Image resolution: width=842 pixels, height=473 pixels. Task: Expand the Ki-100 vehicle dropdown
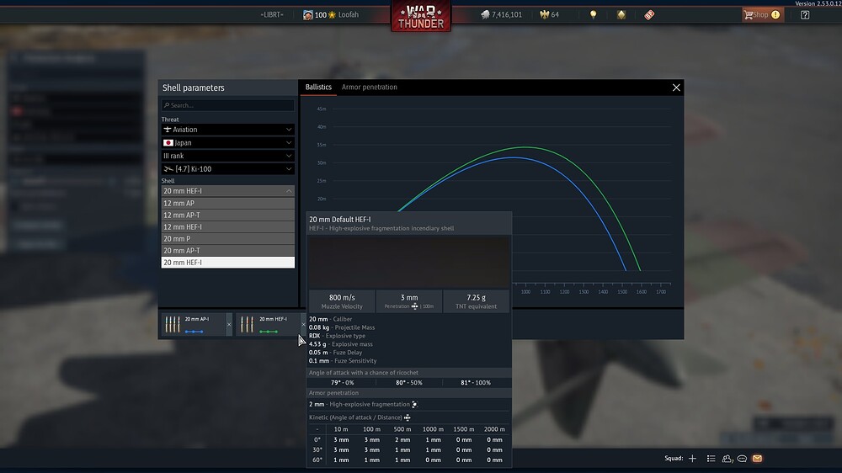(x=227, y=169)
